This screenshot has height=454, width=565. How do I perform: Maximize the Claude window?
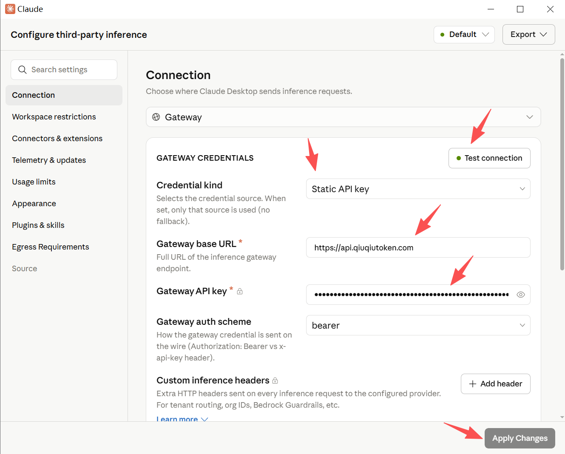(520, 9)
